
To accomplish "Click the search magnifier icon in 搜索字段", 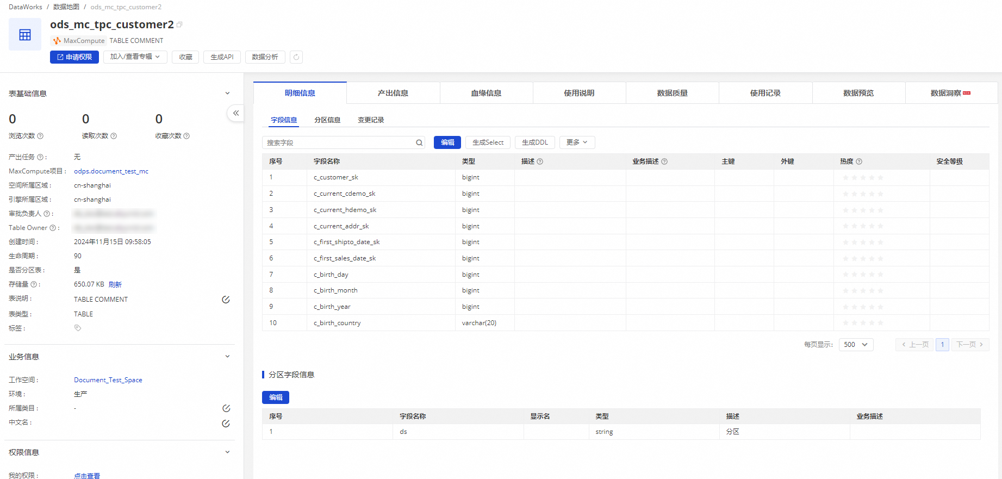I will (419, 143).
